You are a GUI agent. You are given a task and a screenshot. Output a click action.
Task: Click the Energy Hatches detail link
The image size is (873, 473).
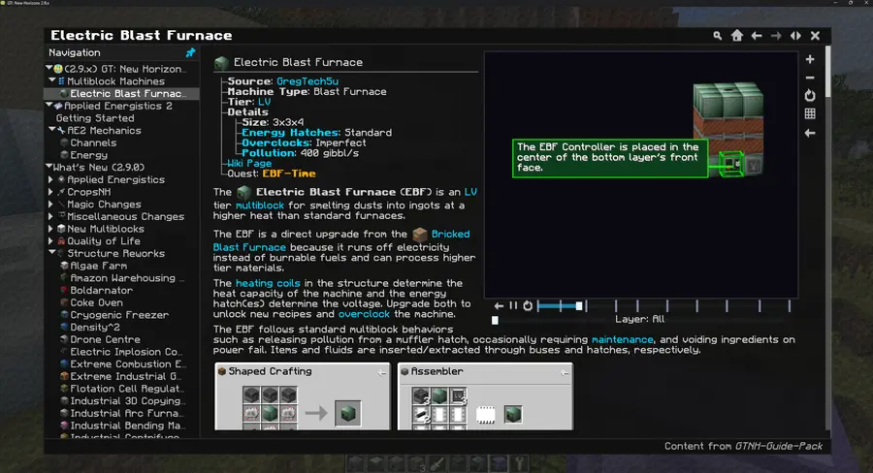[290, 133]
